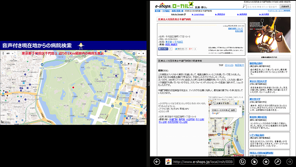
Task: Open the second ad link after Local shops
Action: (220, 14)
